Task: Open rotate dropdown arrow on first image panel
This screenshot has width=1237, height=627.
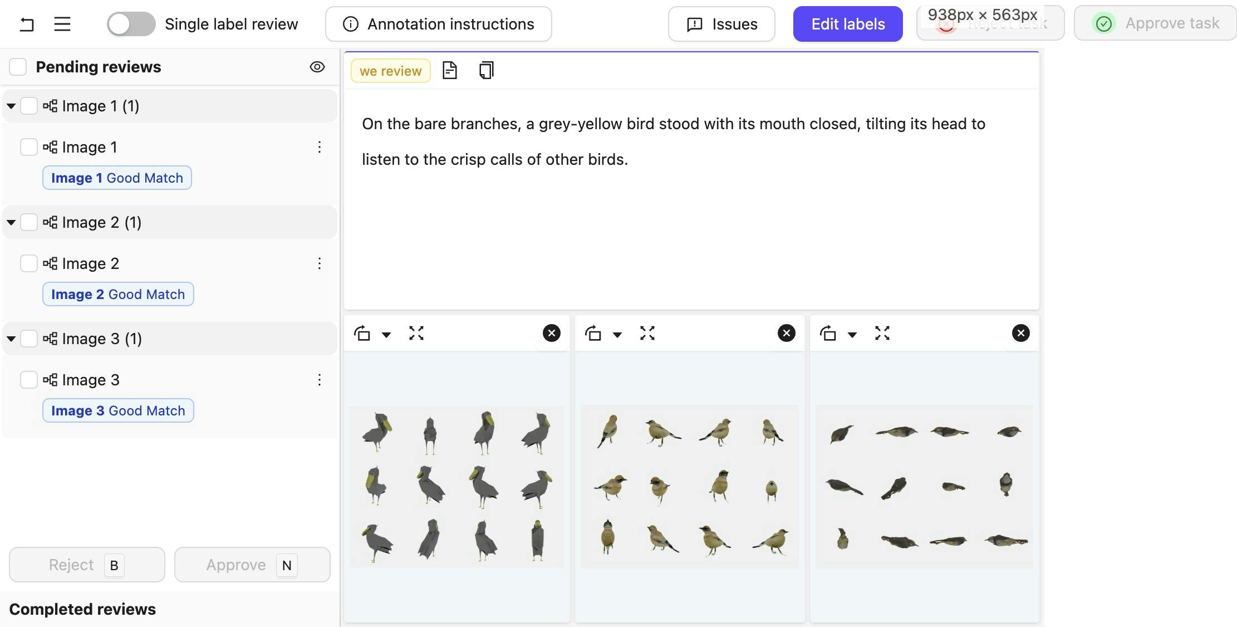Action: [386, 335]
